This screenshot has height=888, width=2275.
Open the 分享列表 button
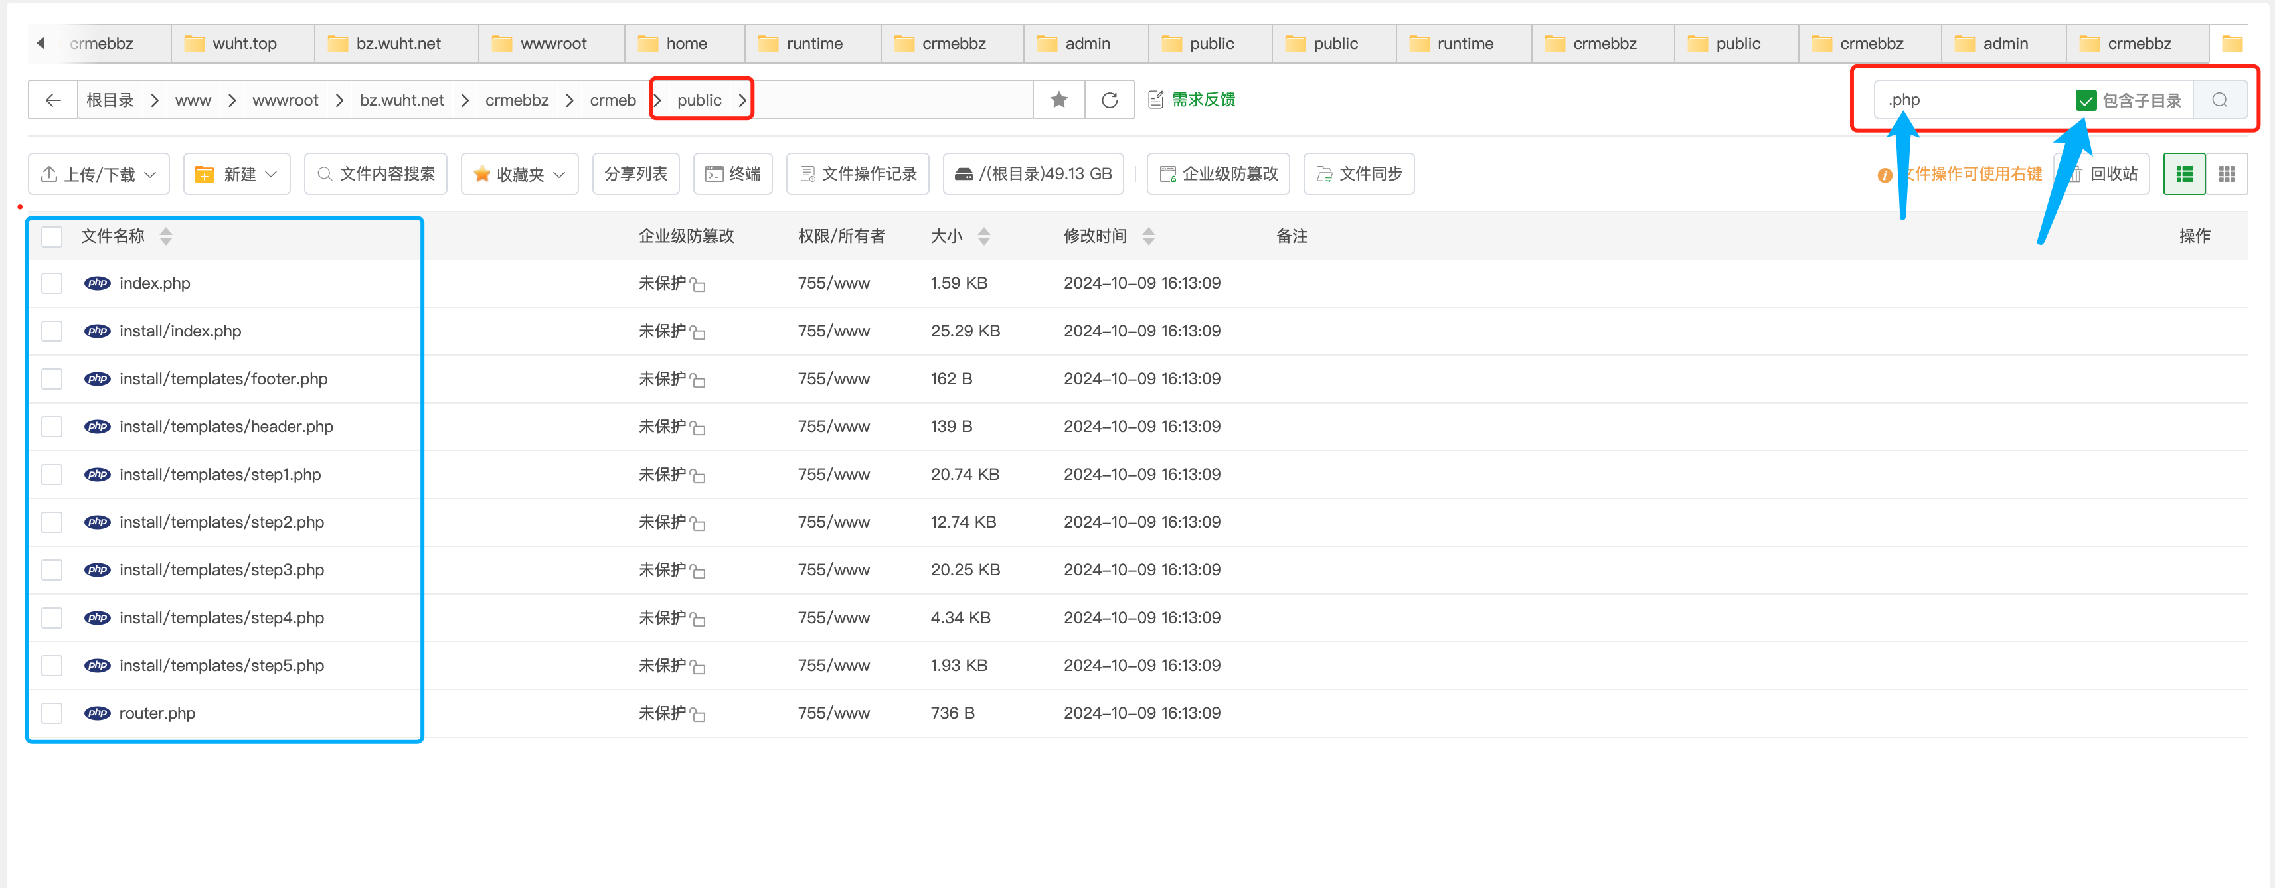[x=636, y=174]
